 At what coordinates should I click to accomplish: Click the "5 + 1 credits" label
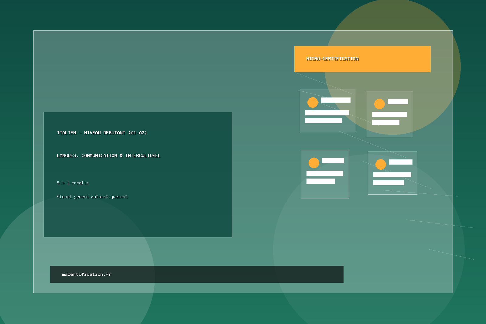73,183
